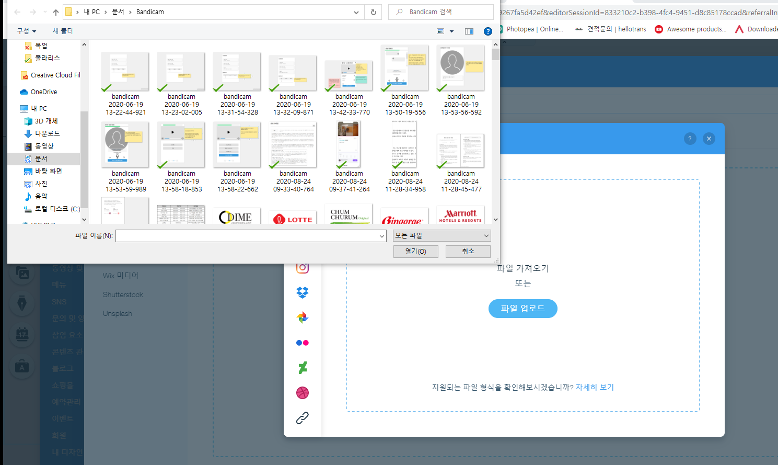This screenshot has height=465, width=778.
Task: Click the 파일 이름 filename input field
Action: pyautogui.click(x=251, y=236)
